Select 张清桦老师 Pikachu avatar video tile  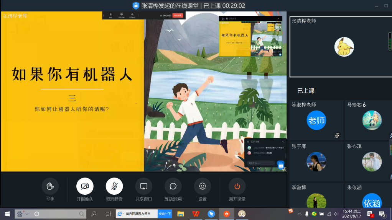click(x=344, y=47)
